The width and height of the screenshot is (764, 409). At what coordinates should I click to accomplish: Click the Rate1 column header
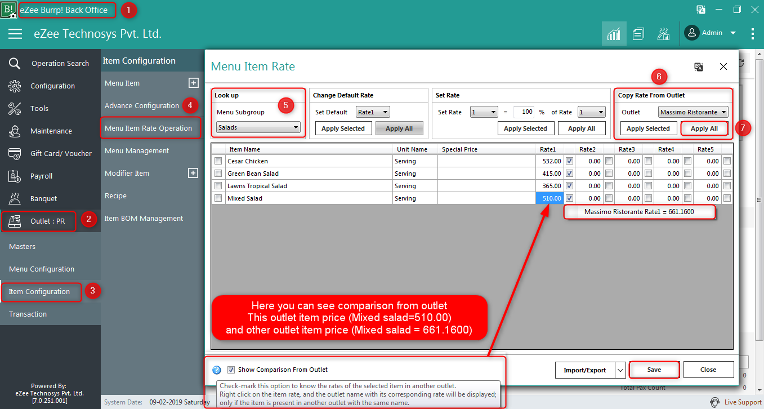tap(547, 149)
